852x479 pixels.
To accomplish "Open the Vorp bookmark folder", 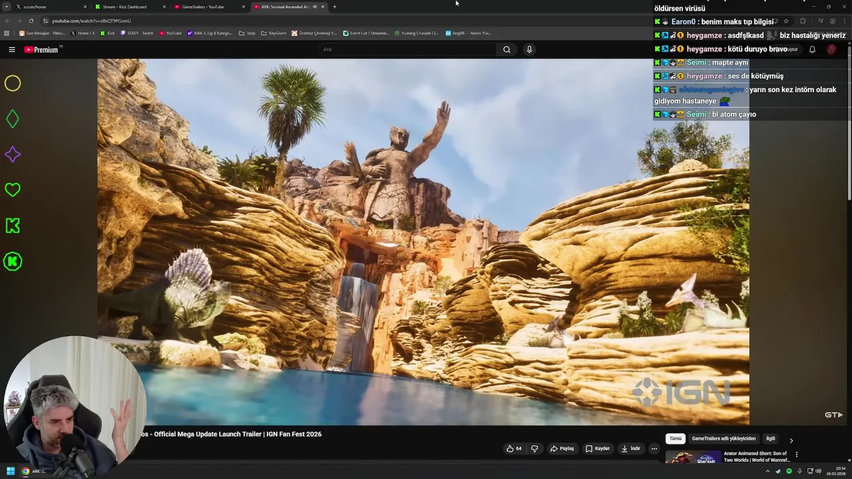I will coord(247,33).
